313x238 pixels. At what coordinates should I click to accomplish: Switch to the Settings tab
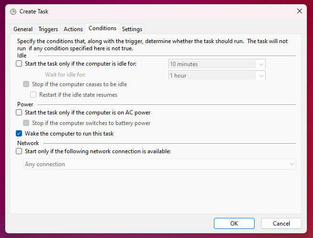pos(132,29)
